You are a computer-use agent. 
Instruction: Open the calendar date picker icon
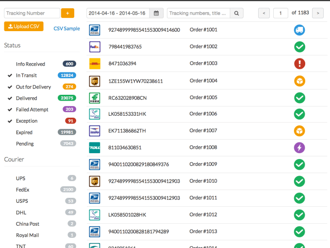tap(156, 13)
